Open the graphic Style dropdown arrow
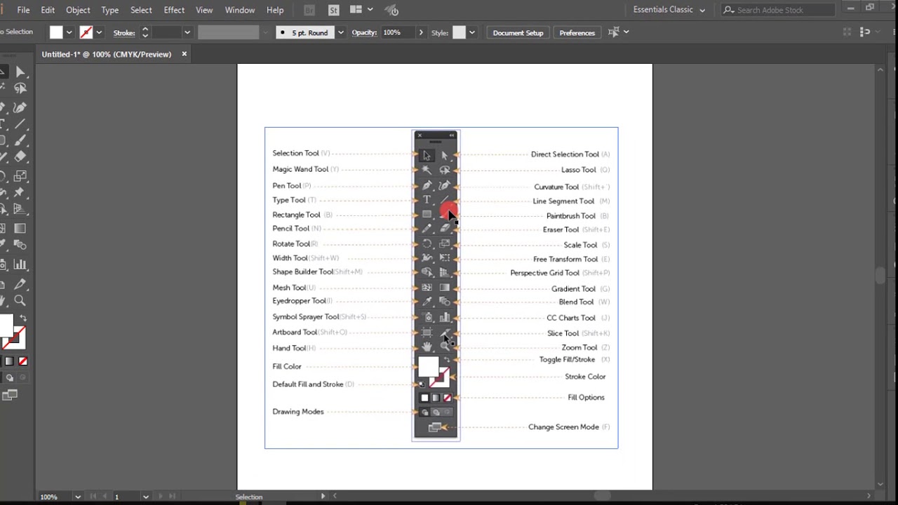The image size is (898, 505). tap(471, 32)
